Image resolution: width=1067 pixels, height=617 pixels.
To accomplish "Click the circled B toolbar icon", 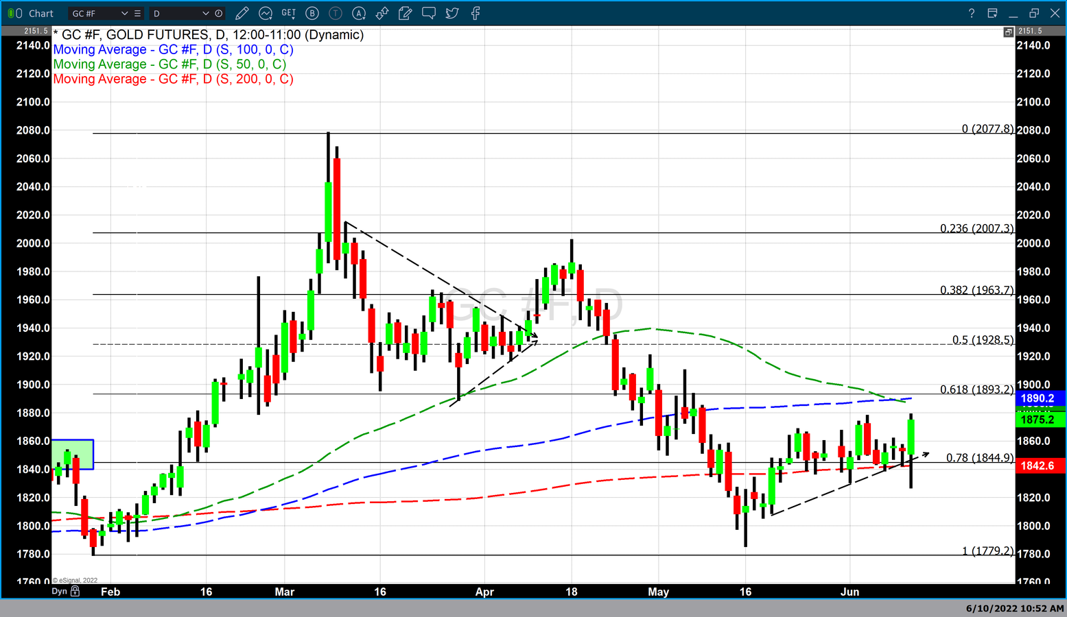I will (x=312, y=13).
